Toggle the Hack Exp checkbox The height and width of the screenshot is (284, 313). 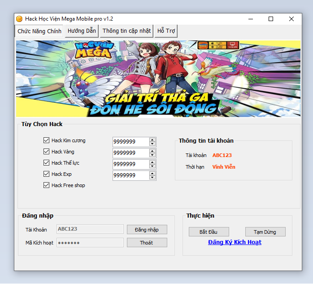click(x=47, y=174)
